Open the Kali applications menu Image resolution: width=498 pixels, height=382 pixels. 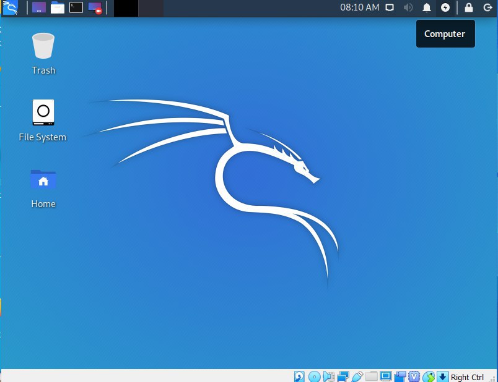(10, 7)
